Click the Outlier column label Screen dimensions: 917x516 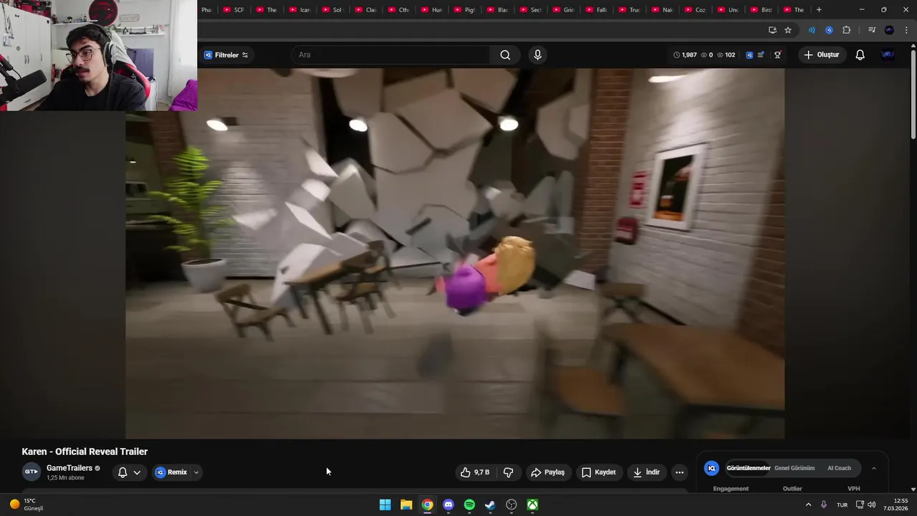tap(792, 489)
